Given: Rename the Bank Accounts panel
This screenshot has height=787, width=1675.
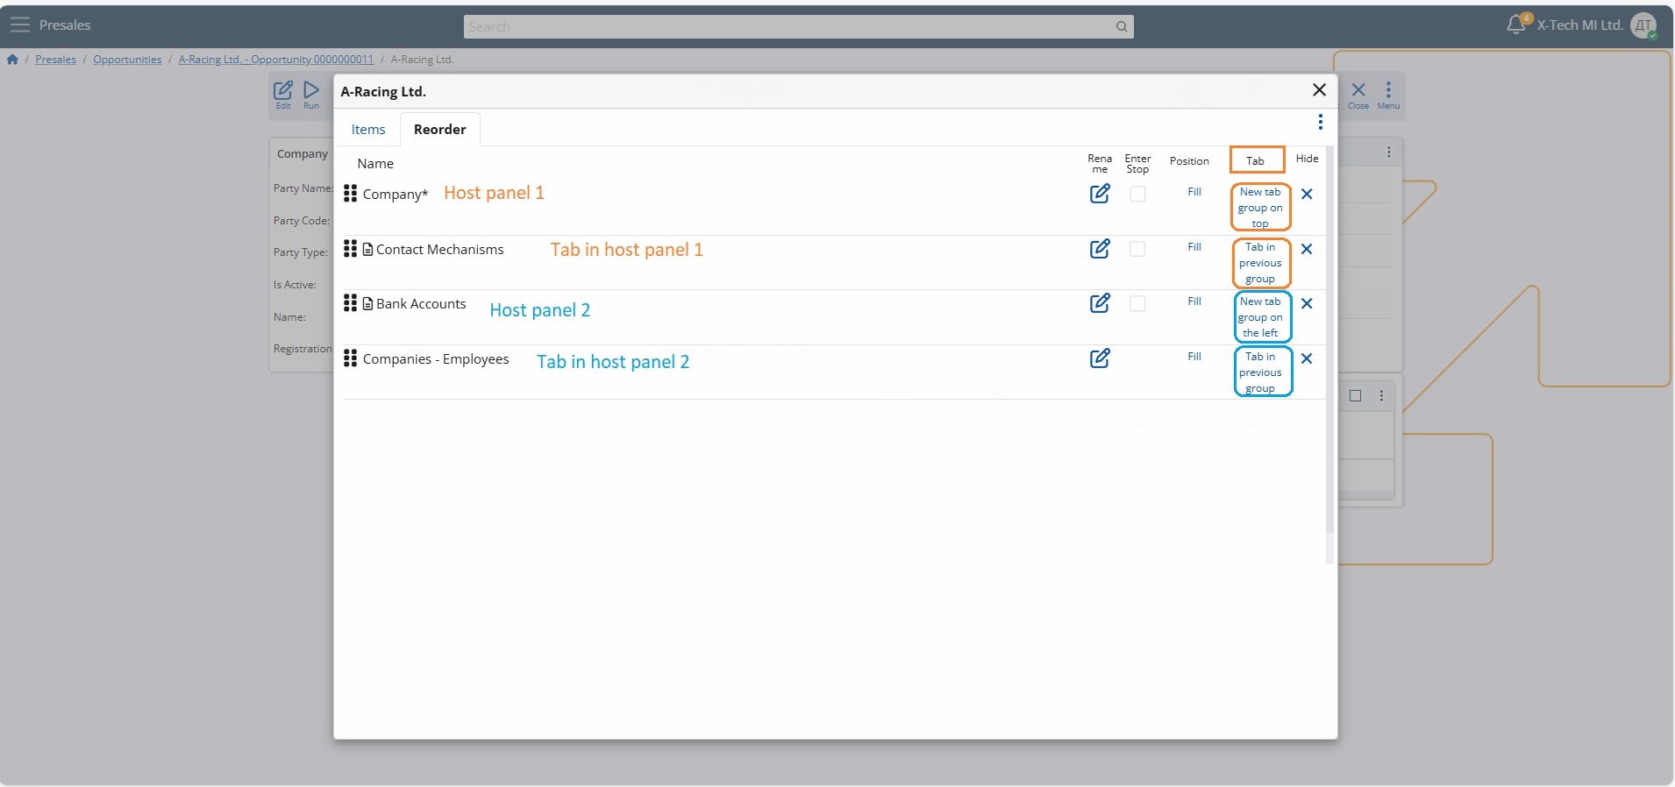Looking at the screenshot, I should [1100, 303].
